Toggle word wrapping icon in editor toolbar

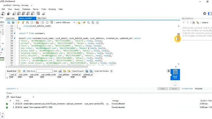[97, 22]
